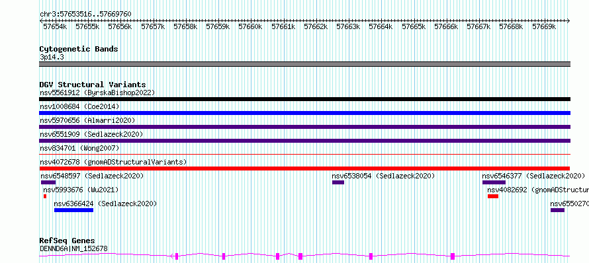
Task: Click the red bar under nsv4082692
Action: click(x=493, y=196)
